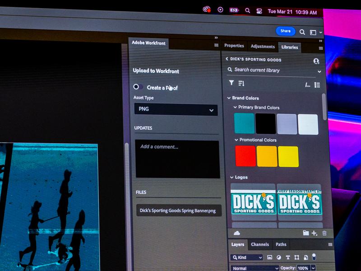Click the Tue Mar 21 10:39 AM clock
This screenshot has width=361, height=271.
(292, 12)
